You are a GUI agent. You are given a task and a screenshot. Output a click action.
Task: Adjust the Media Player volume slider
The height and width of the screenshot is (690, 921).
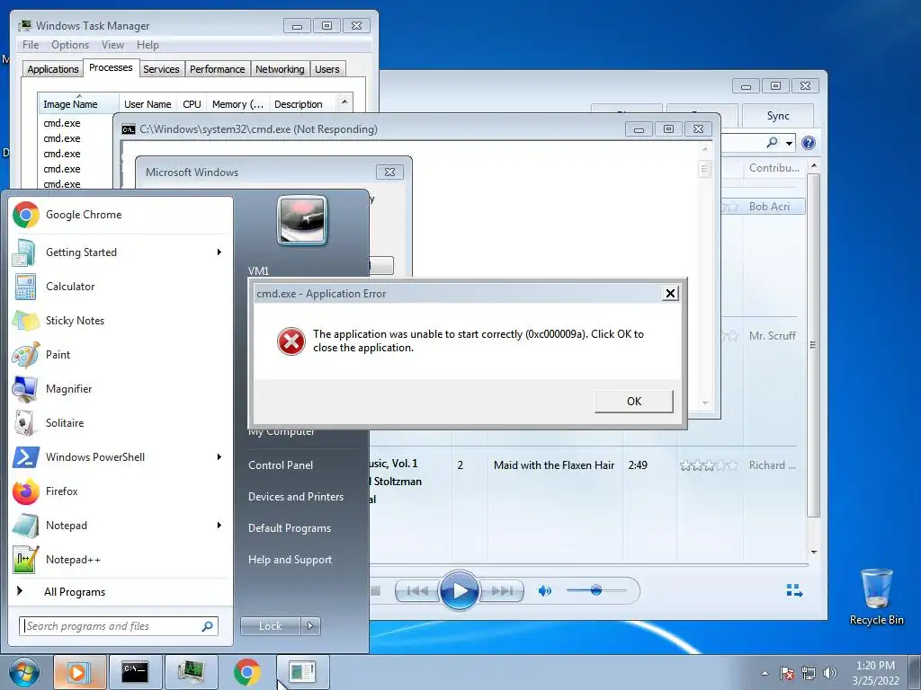coord(596,590)
